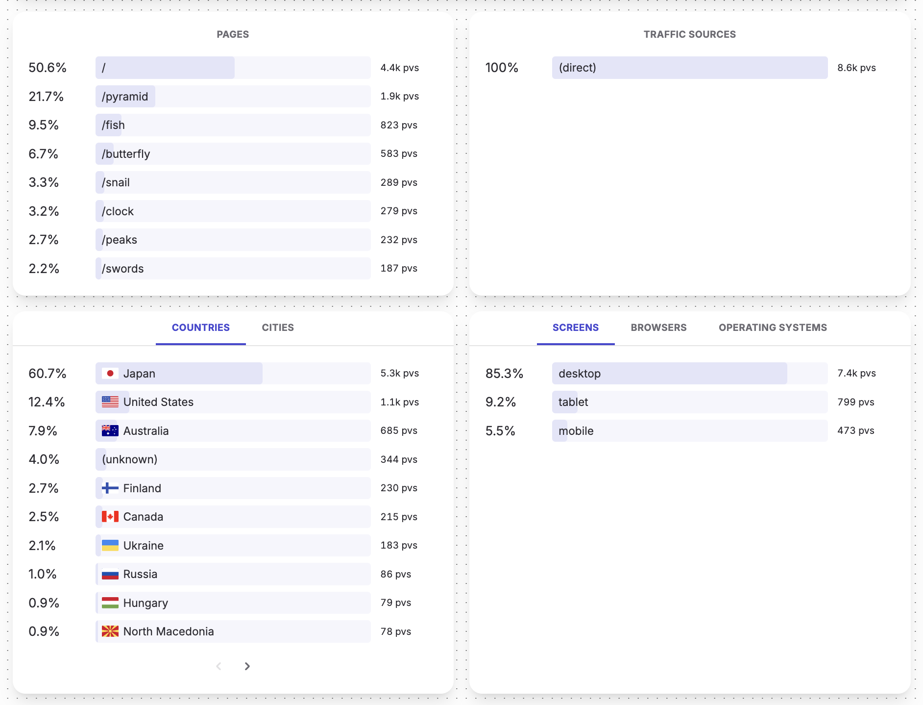The height and width of the screenshot is (705, 923).
Task: Click the 60.7% Japan percentage
Action: coord(48,374)
